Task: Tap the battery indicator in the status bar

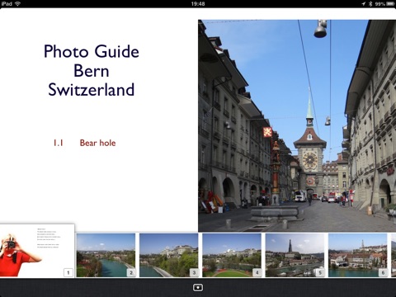Action: pyautogui.click(x=390, y=4)
